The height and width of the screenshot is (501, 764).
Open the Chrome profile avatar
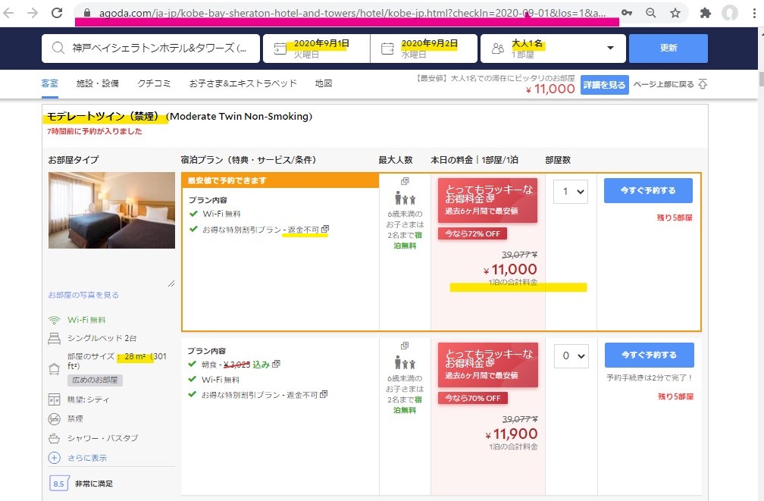[729, 13]
